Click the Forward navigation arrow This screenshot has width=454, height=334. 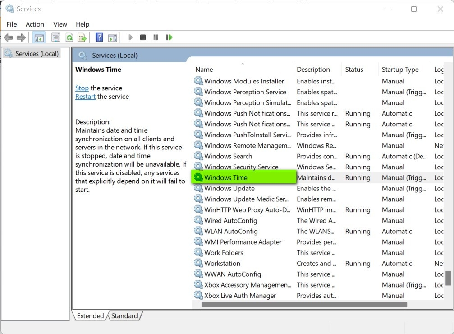coord(21,37)
